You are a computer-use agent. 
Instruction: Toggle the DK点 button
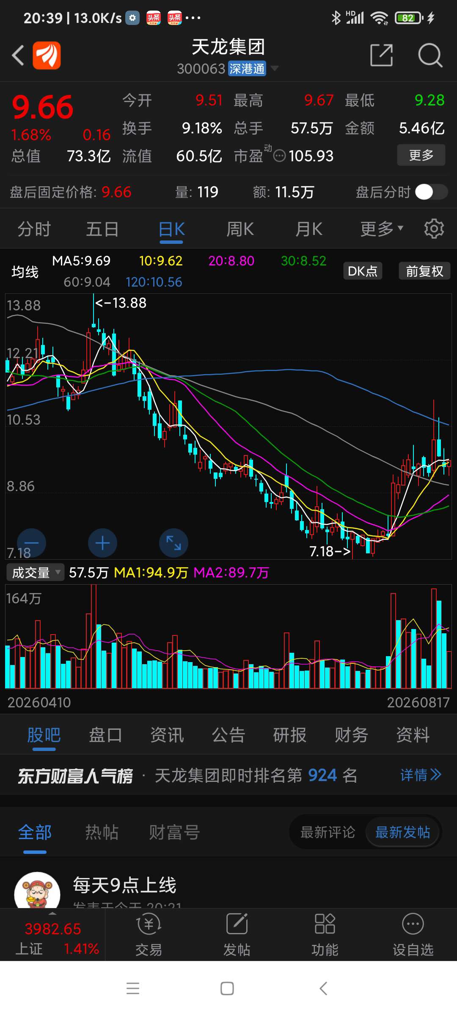363,271
